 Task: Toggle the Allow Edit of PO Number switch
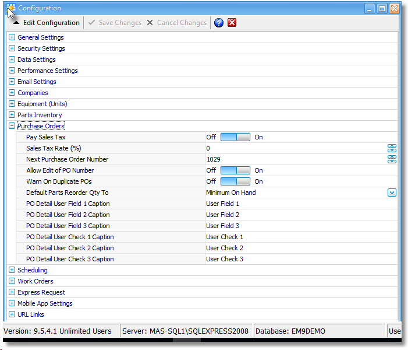pos(235,170)
